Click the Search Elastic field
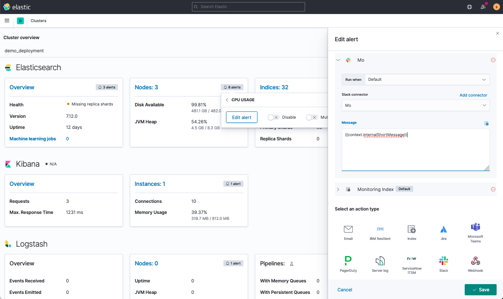Image resolution: width=503 pixels, height=299 pixels. coord(248,7)
